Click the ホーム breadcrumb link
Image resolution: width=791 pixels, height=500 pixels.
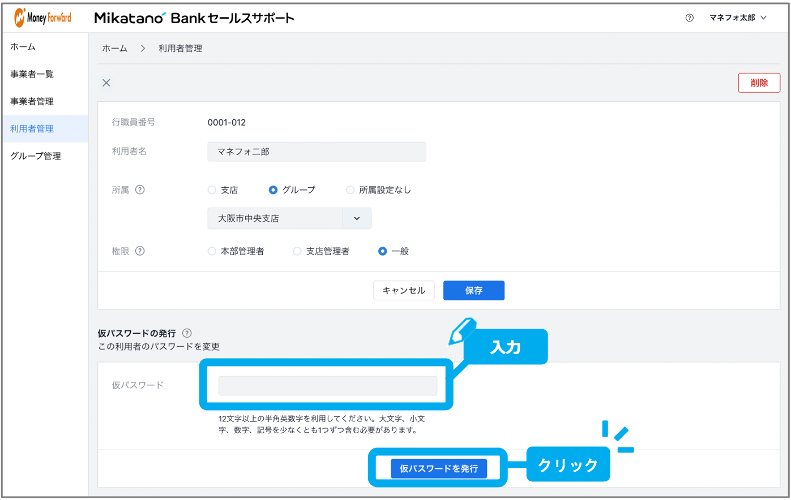pos(115,49)
